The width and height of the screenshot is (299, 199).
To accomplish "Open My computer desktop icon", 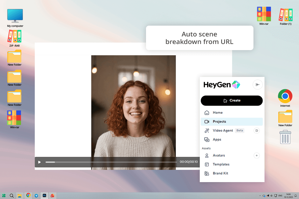I will click(x=15, y=18).
